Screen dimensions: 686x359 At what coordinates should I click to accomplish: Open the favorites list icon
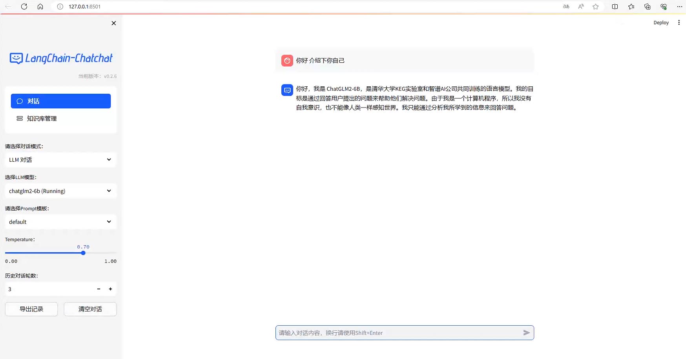pos(631,7)
